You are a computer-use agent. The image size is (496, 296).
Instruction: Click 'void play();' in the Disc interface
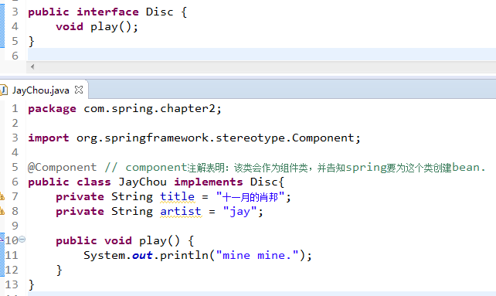click(97, 27)
